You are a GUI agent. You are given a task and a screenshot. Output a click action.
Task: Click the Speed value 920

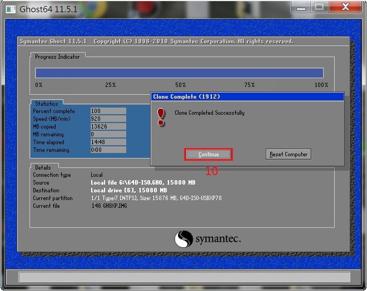[x=108, y=119]
